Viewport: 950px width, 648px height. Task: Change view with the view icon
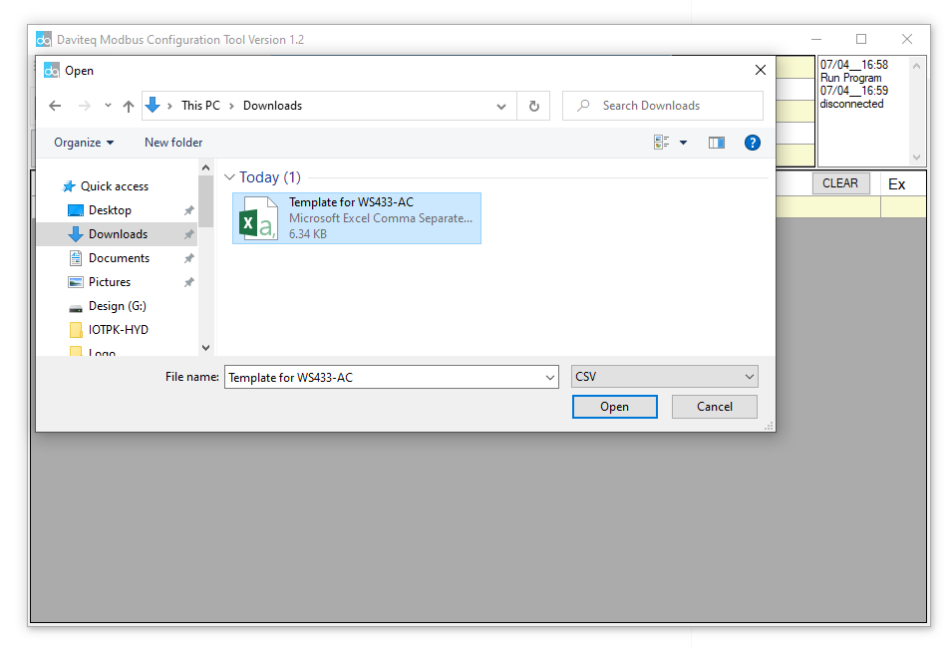[x=661, y=143]
